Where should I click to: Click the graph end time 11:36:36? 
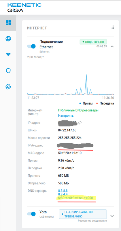[x=108, y=98]
